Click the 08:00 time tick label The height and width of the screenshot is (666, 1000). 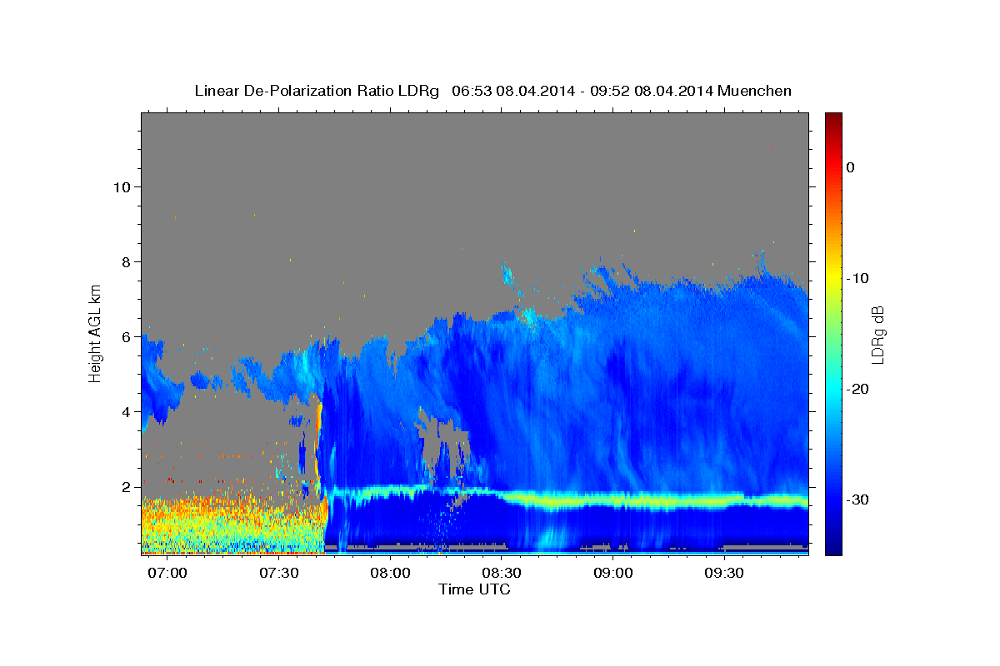point(390,574)
